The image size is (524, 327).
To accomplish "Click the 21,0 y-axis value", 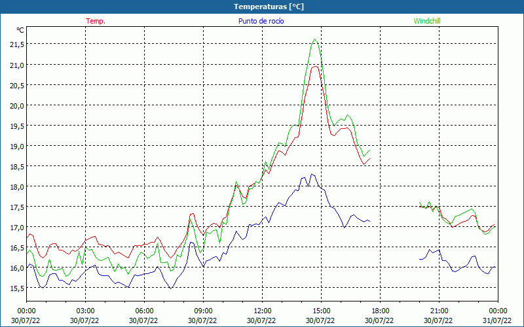I will [x=16, y=65].
